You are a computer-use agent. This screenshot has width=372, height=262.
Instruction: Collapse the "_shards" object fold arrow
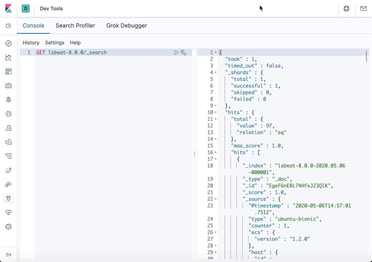(x=216, y=73)
